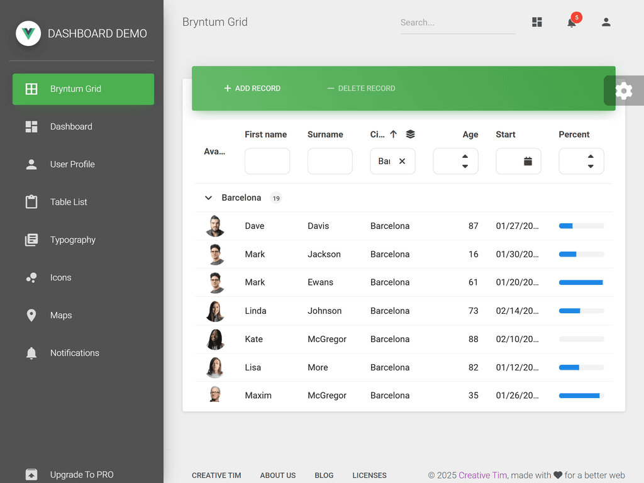This screenshot has width=644, height=483.
Task: Click the dashboard grid icon in the header
Action: pos(537,22)
